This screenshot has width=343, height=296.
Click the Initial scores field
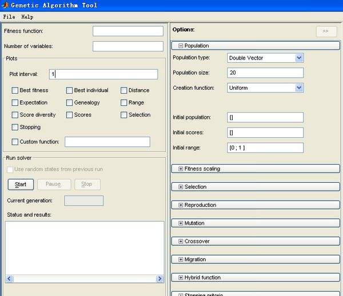coord(265,133)
